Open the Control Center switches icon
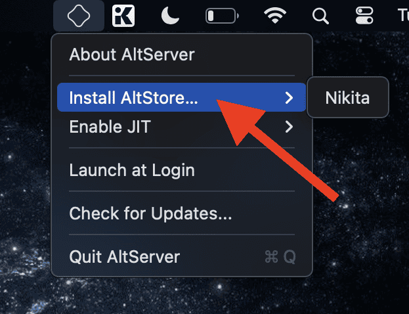The image size is (409, 314). (363, 15)
